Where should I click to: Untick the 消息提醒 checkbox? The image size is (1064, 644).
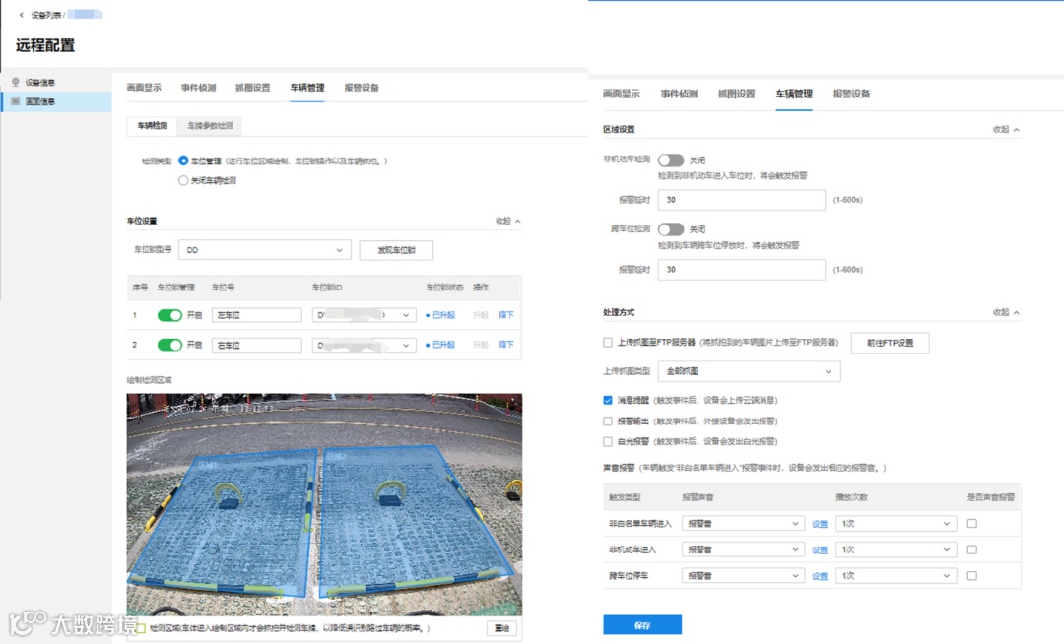tap(607, 400)
